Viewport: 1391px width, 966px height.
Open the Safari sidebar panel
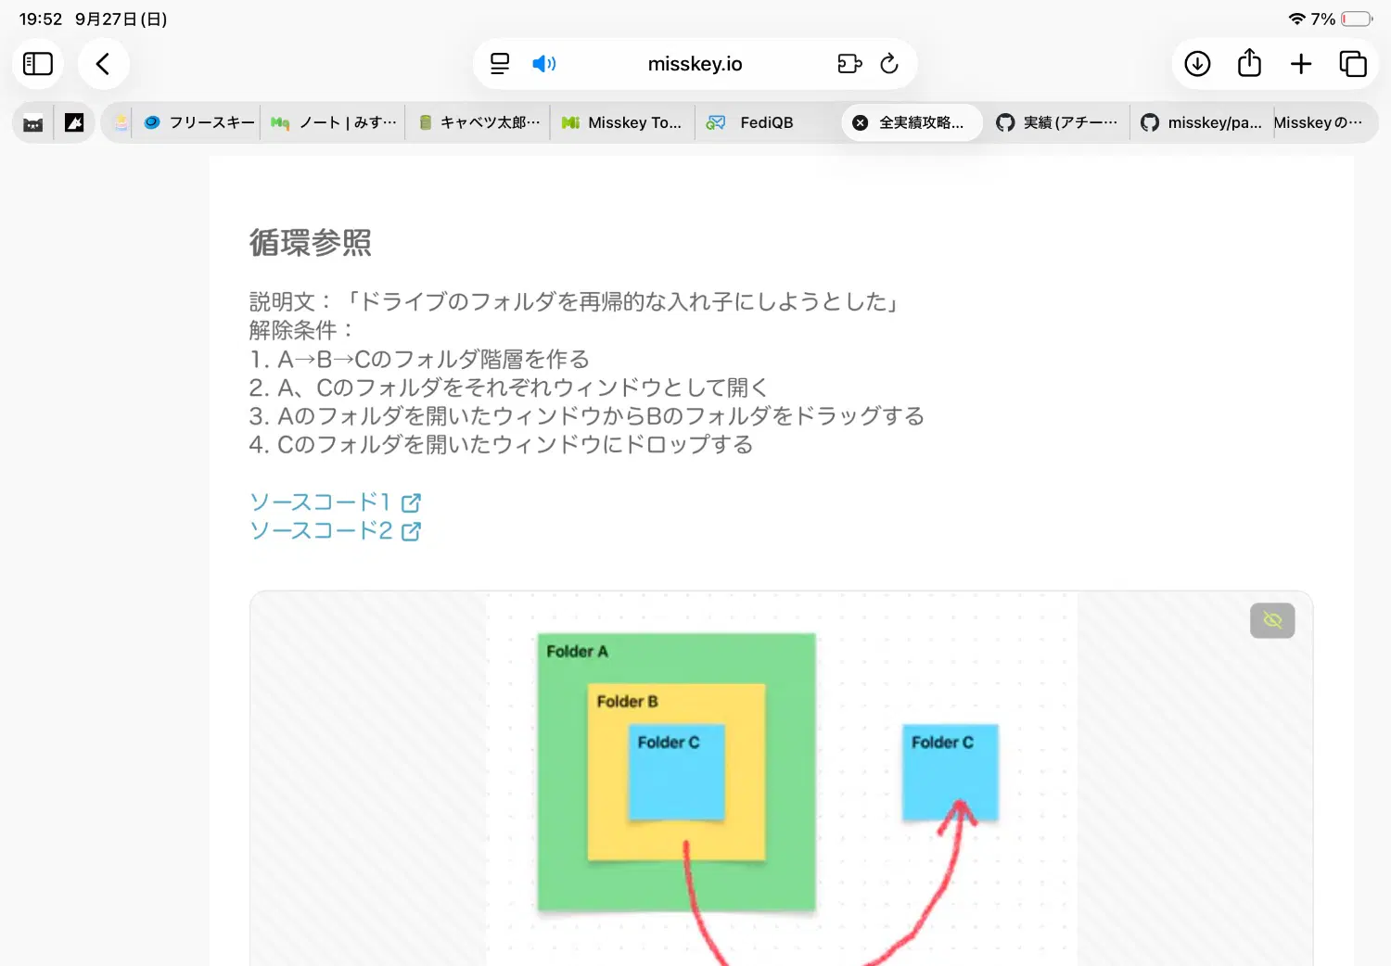coord(38,64)
